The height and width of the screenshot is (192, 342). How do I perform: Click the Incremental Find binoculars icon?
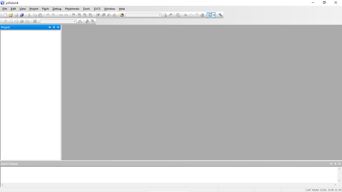pos(170,15)
